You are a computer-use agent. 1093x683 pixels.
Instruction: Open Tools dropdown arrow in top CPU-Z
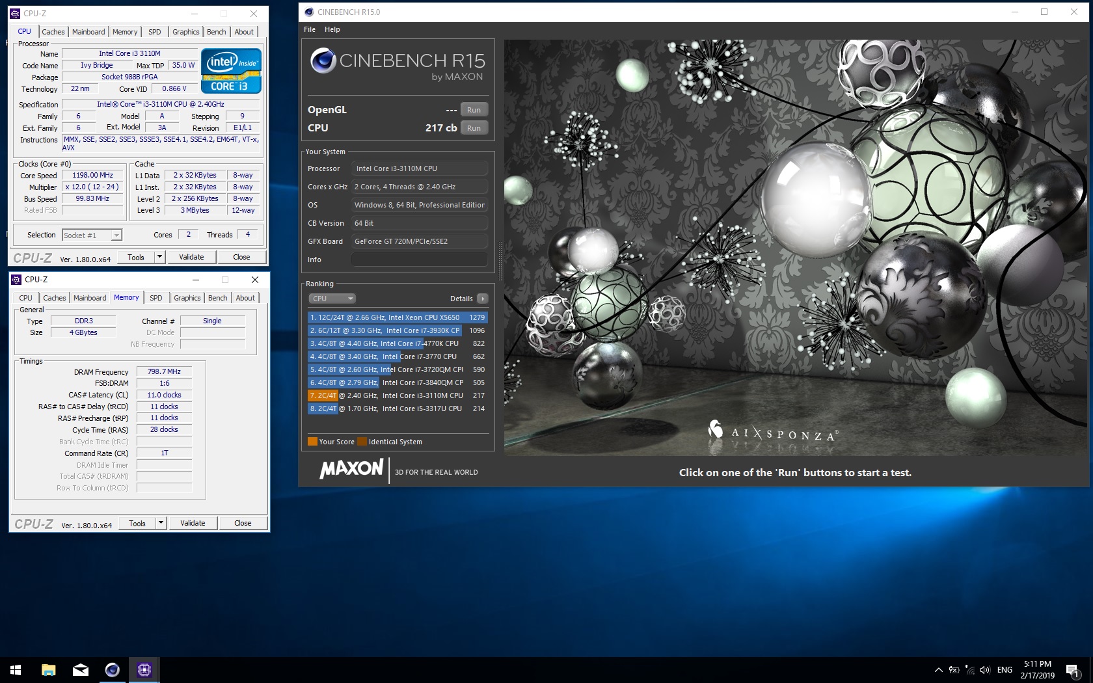coord(159,257)
